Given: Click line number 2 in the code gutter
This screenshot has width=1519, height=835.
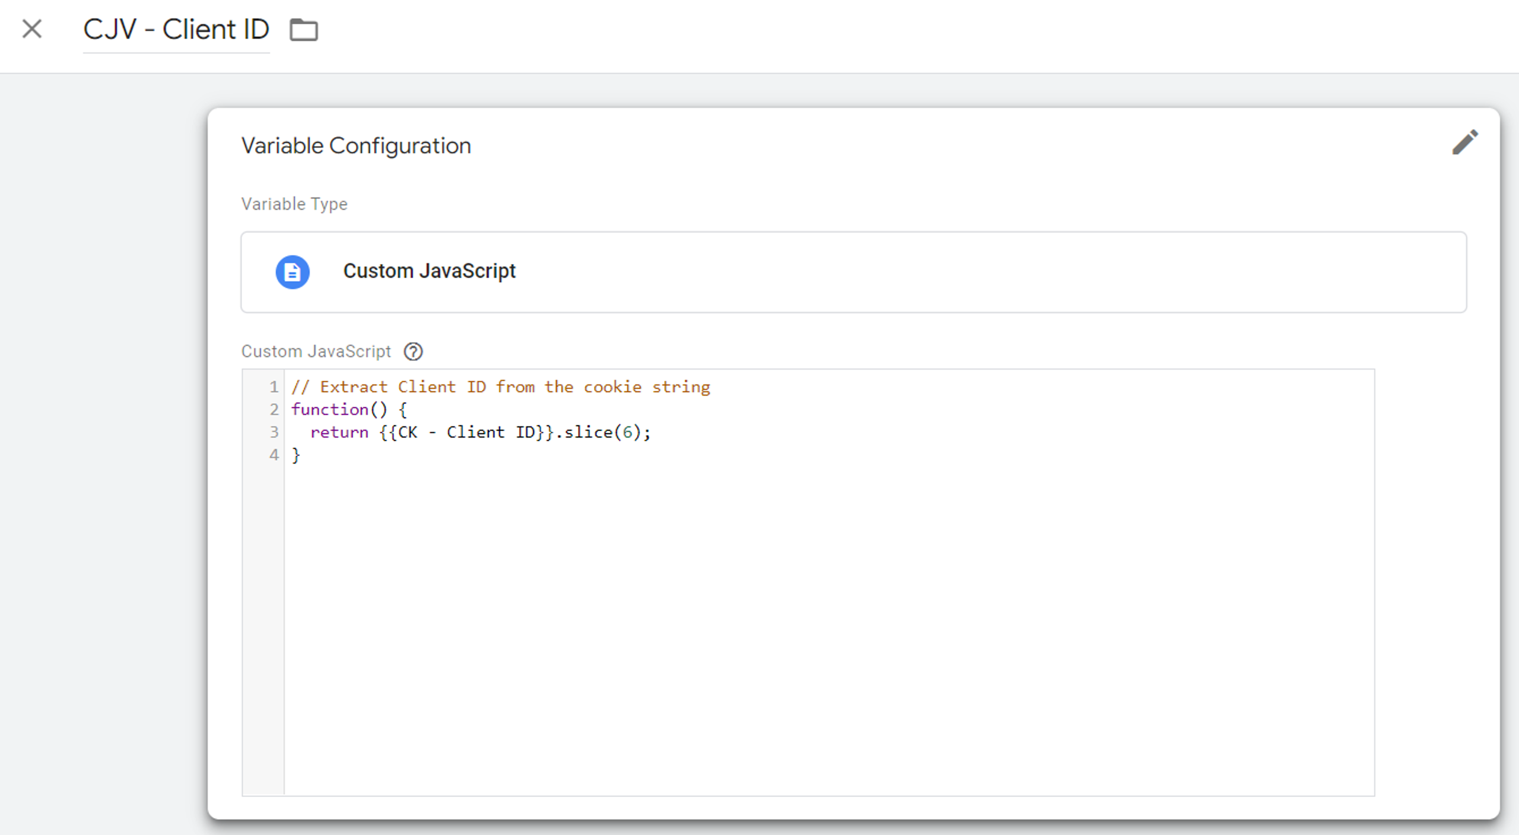Looking at the screenshot, I should (x=274, y=409).
